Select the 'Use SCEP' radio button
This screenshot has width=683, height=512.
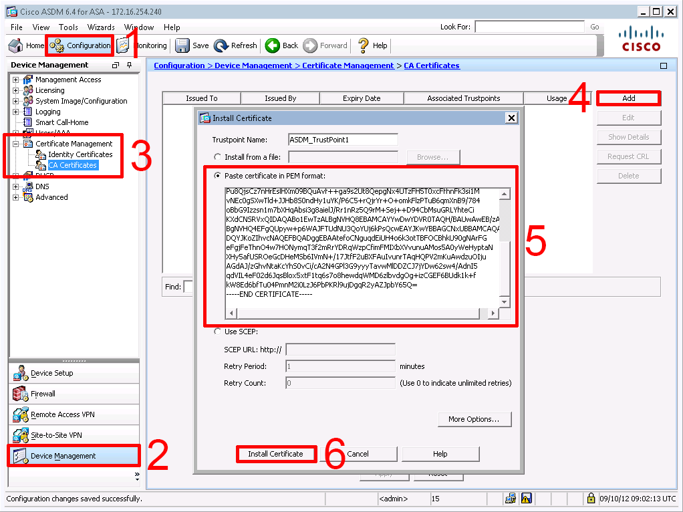pyautogui.click(x=217, y=332)
